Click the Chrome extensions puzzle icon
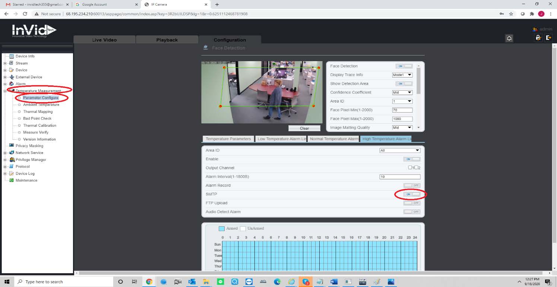The image size is (557, 287). 532,14
